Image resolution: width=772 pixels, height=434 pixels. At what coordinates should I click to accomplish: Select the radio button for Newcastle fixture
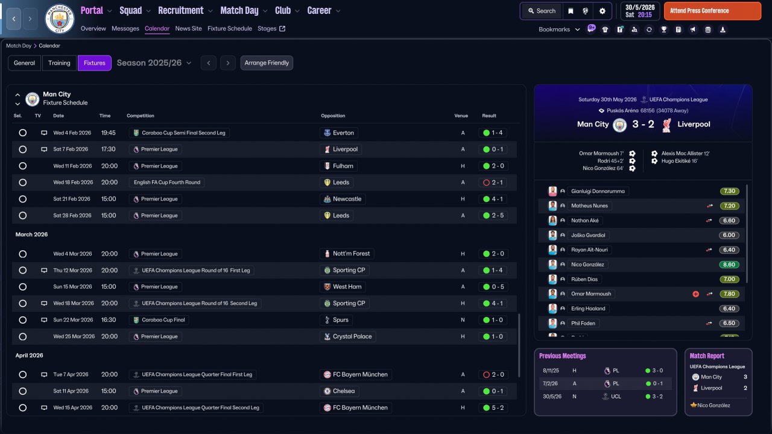[x=22, y=199]
